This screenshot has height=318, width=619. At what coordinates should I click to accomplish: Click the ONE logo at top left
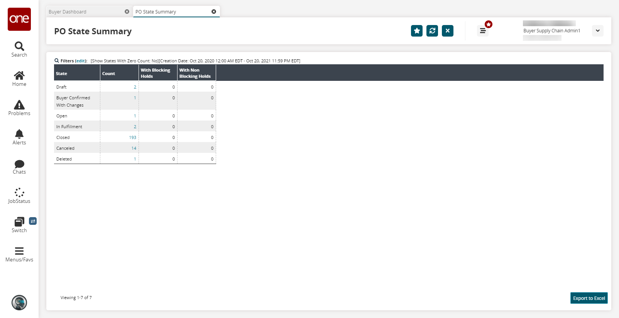pos(19,19)
